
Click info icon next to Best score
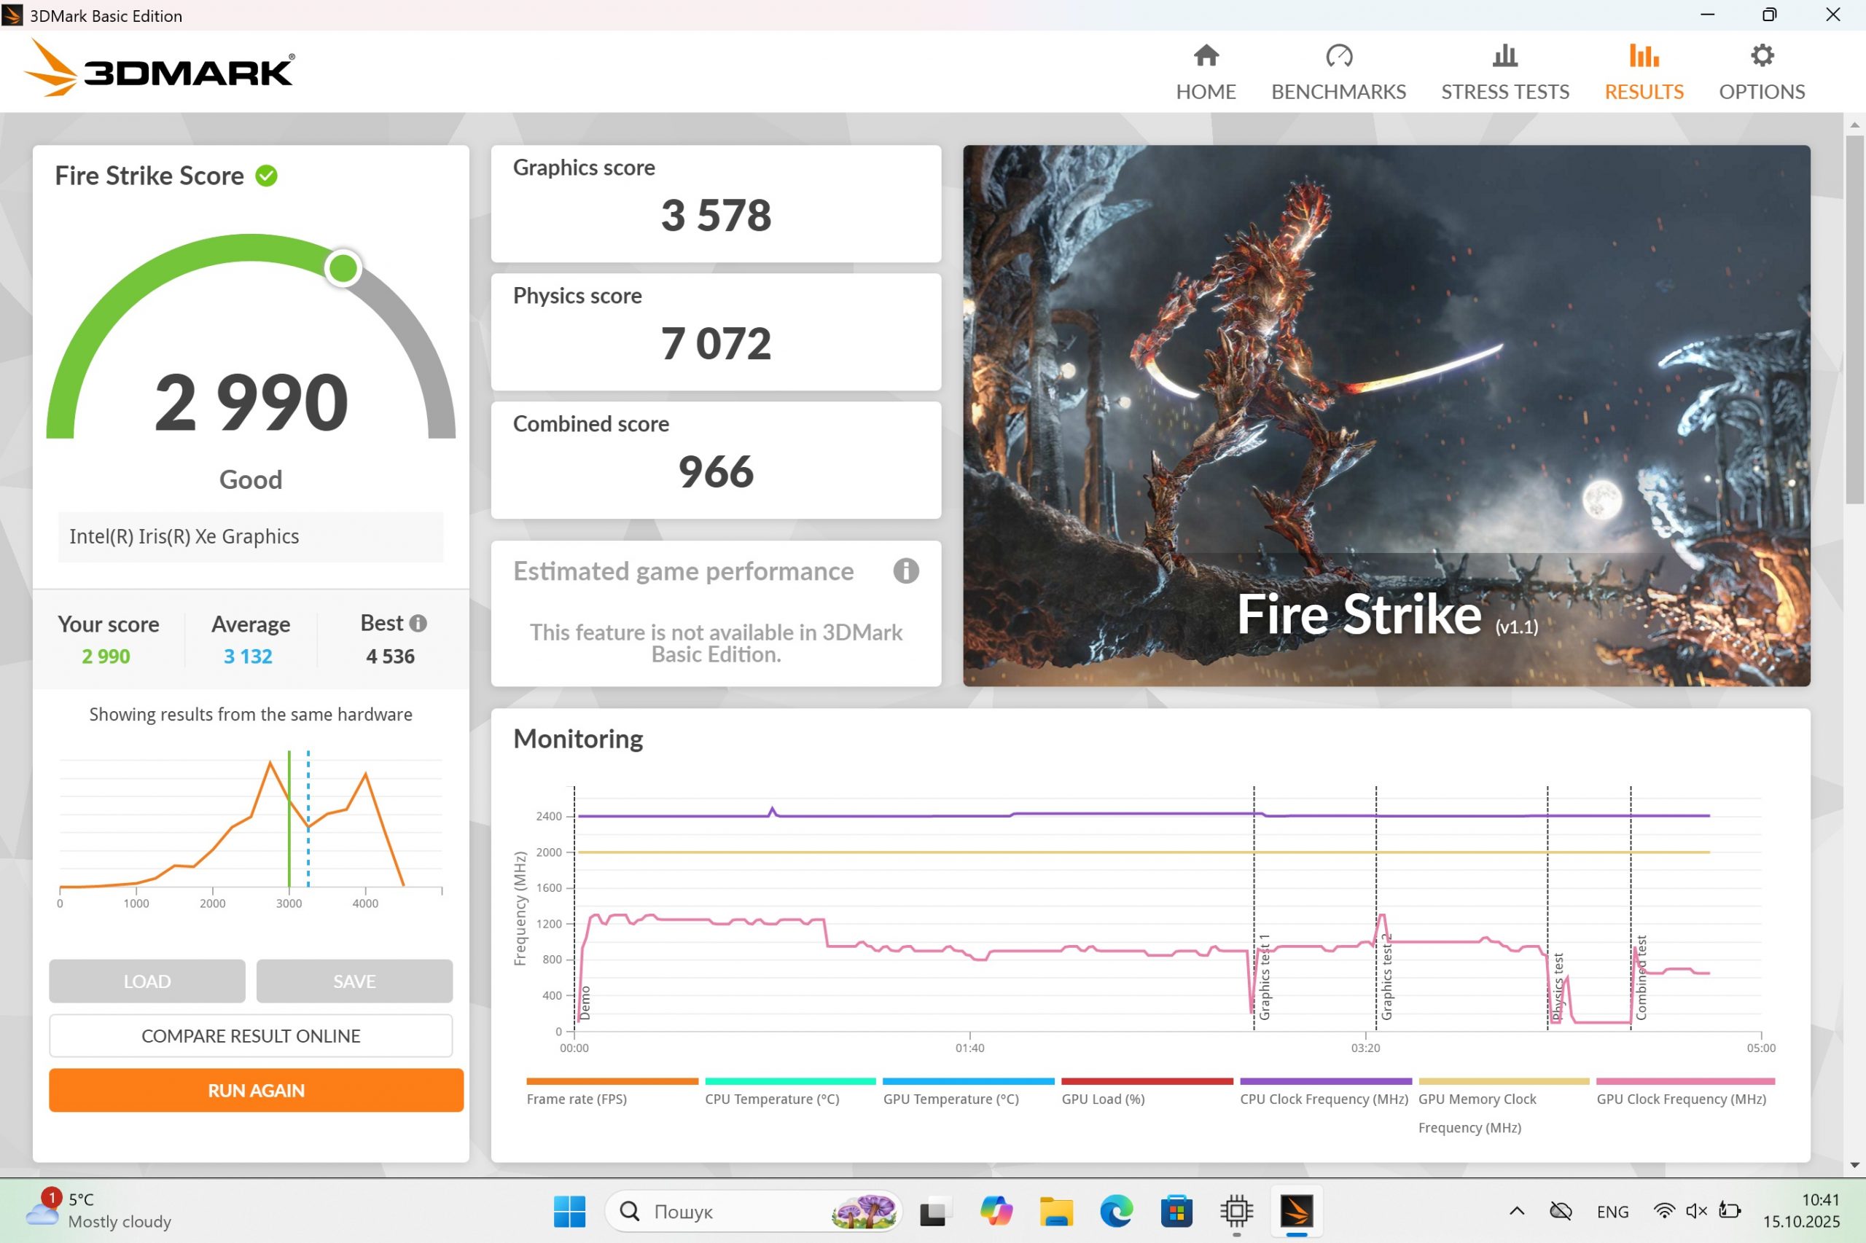tap(418, 624)
